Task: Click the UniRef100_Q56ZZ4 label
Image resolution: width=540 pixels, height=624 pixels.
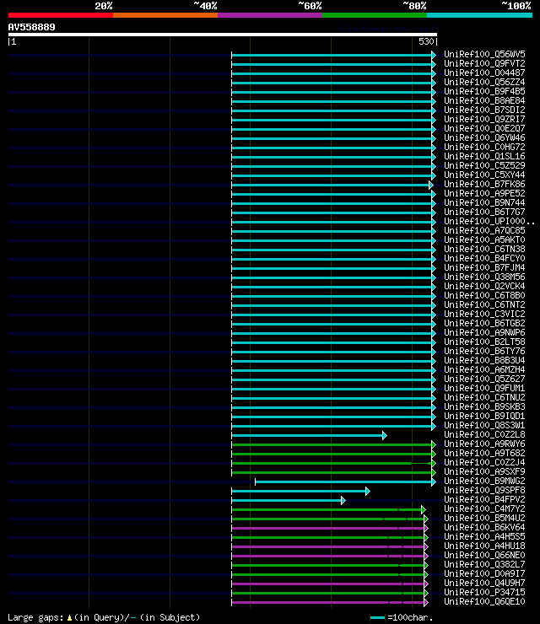Action: click(x=484, y=82)
